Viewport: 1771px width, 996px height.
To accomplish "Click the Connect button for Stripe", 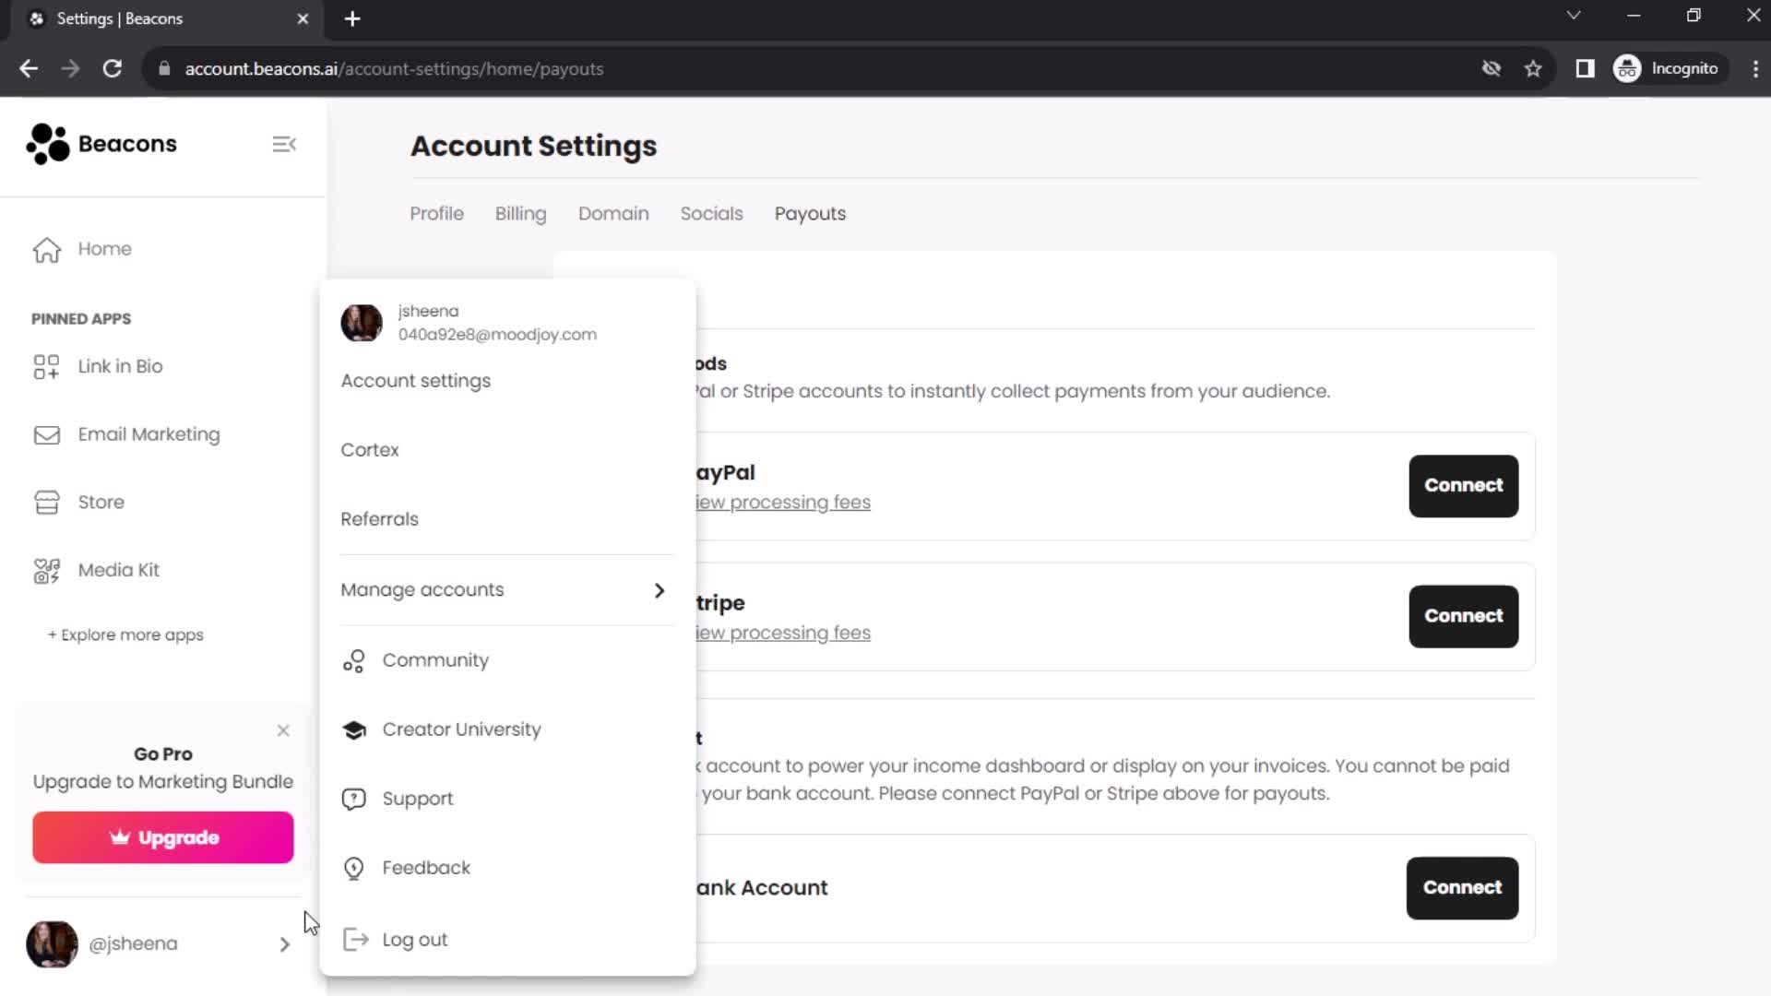I will (1465, 615).
